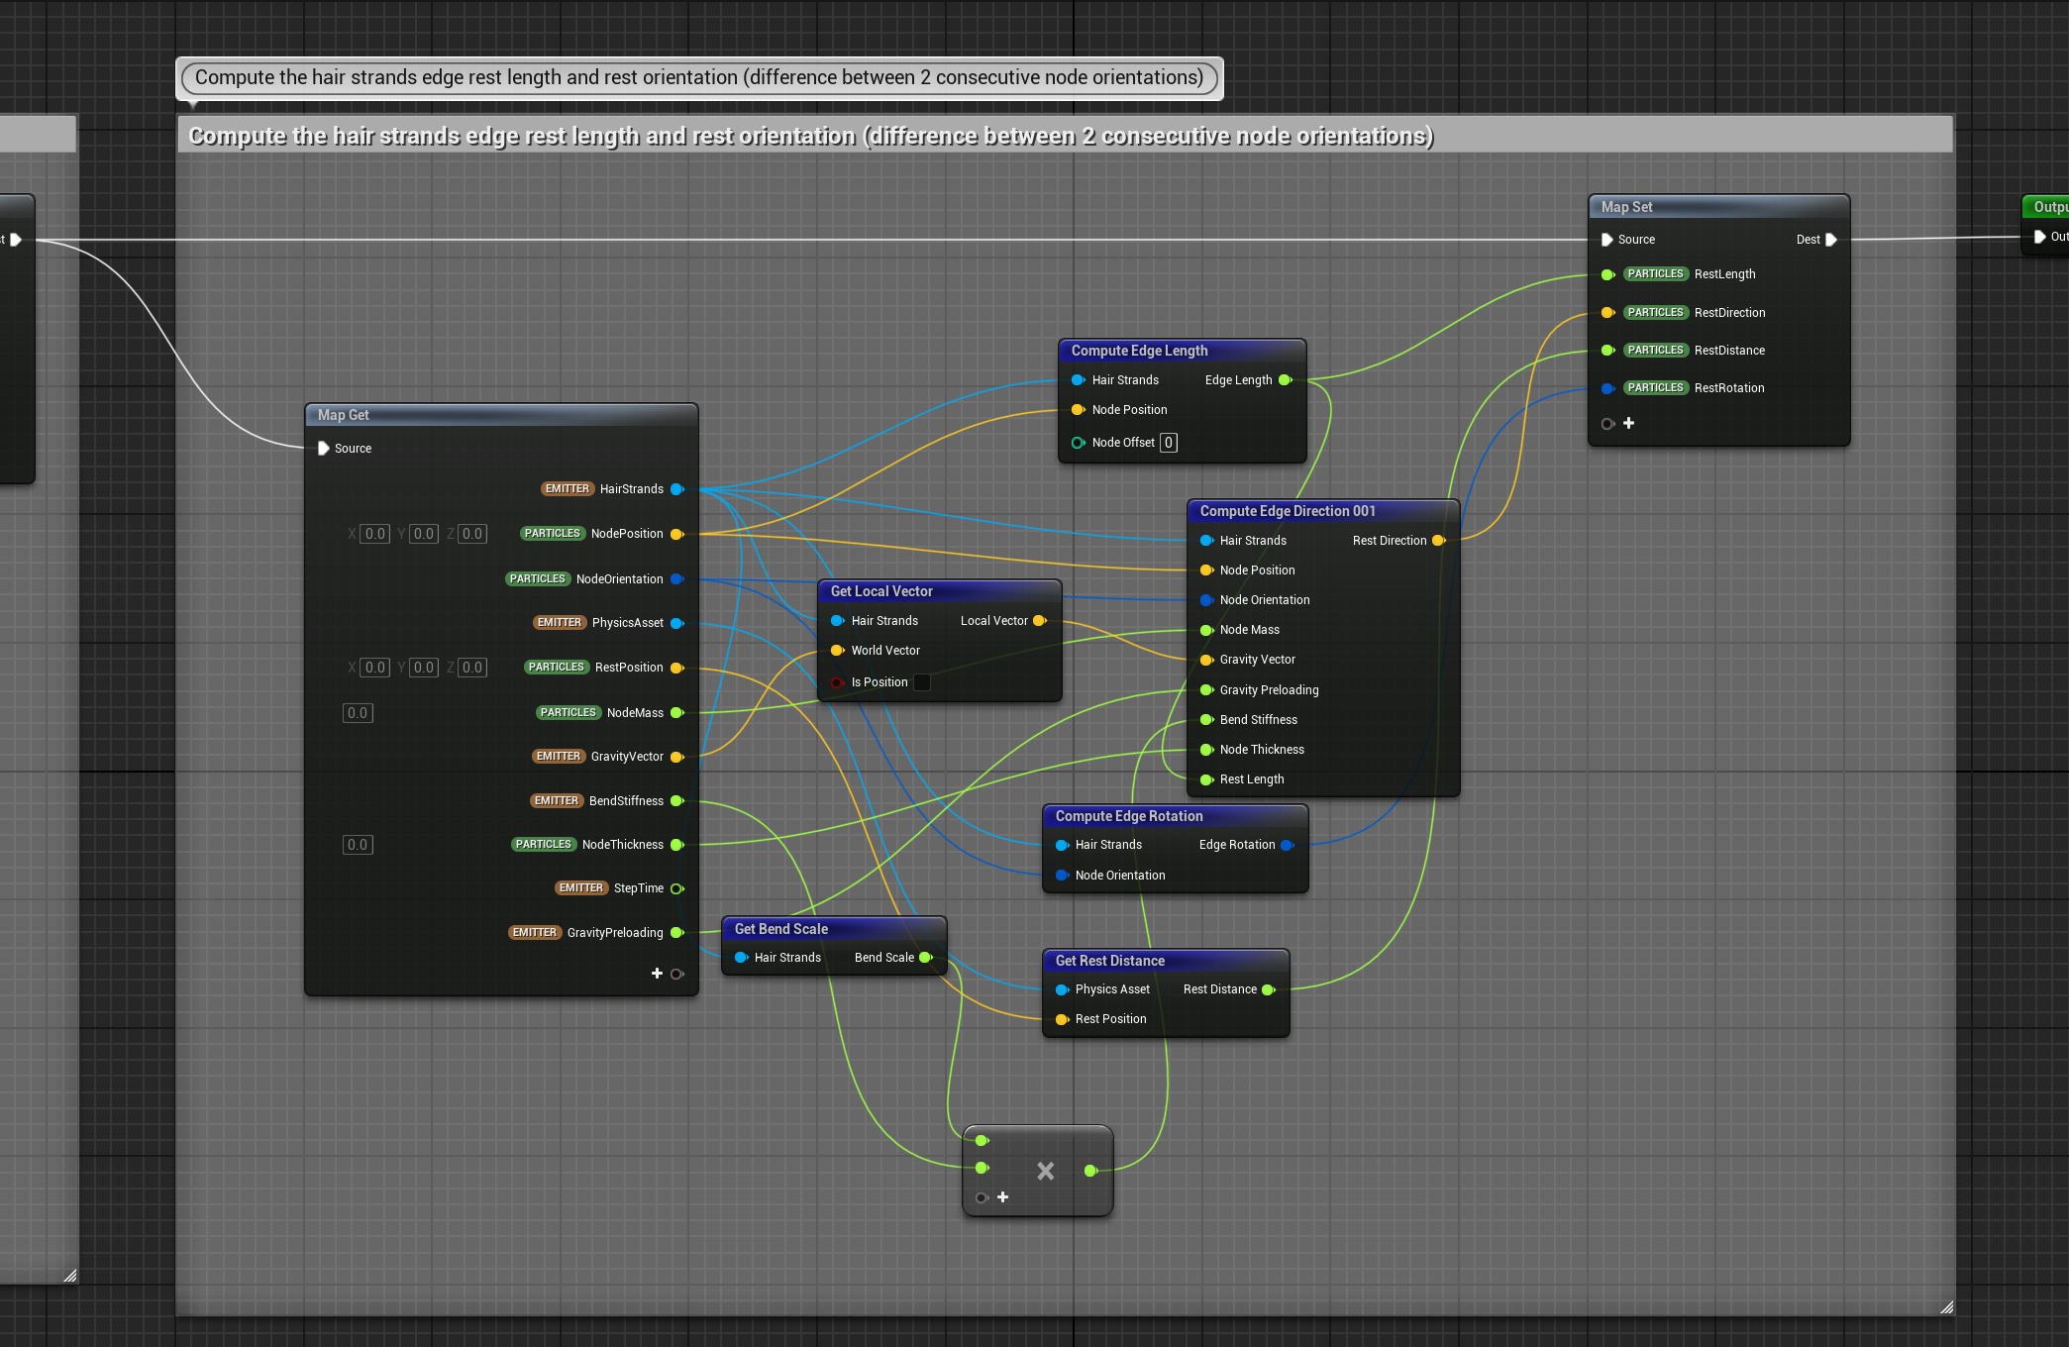Click the Map Set Dest execution pin
Viewport: 2069px width, 1347px height.
click(x=1831, y=240)
